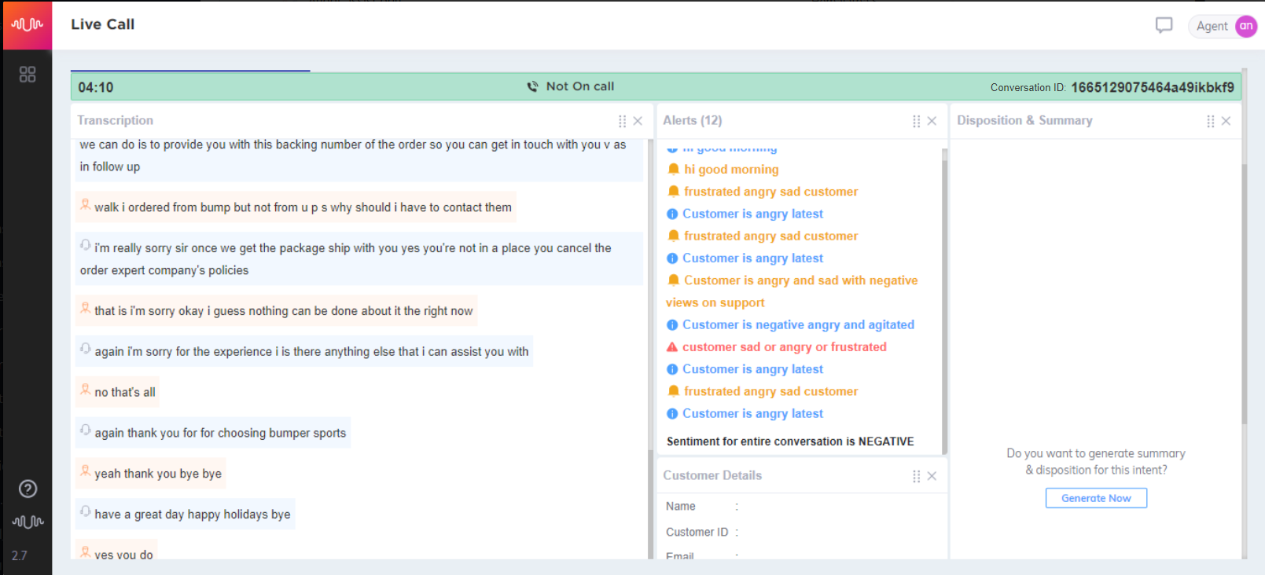
Task: Click the phone icon beside Not On call
Action: click(532, 86)
